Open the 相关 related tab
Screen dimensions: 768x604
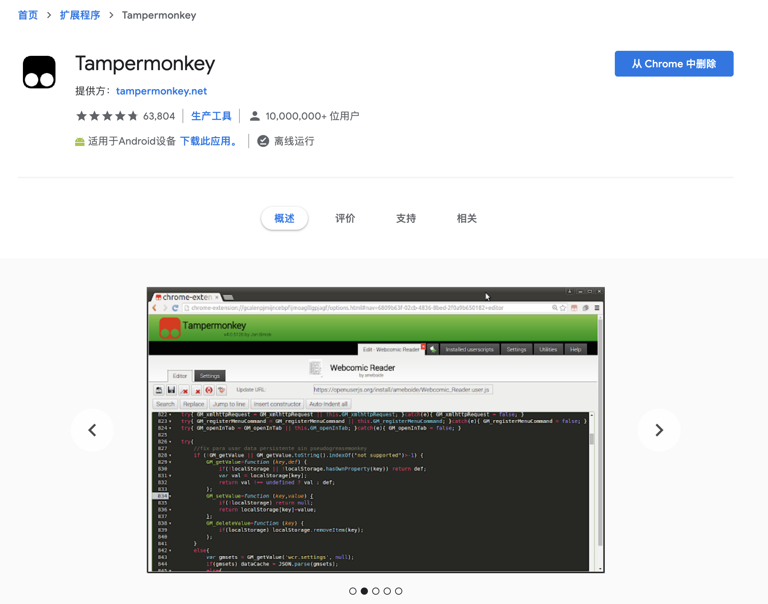[467, 218]
